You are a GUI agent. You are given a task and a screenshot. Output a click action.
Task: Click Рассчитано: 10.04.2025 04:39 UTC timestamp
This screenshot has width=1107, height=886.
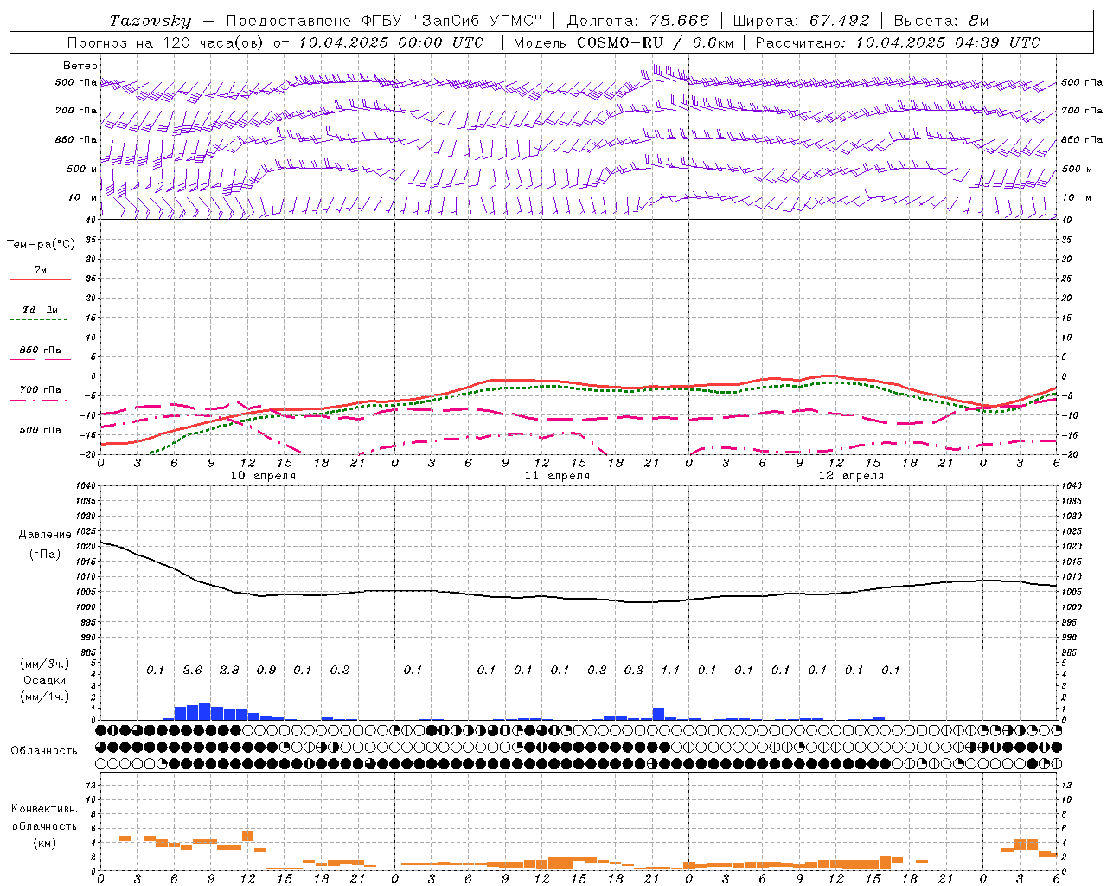(x=898, y=42)
